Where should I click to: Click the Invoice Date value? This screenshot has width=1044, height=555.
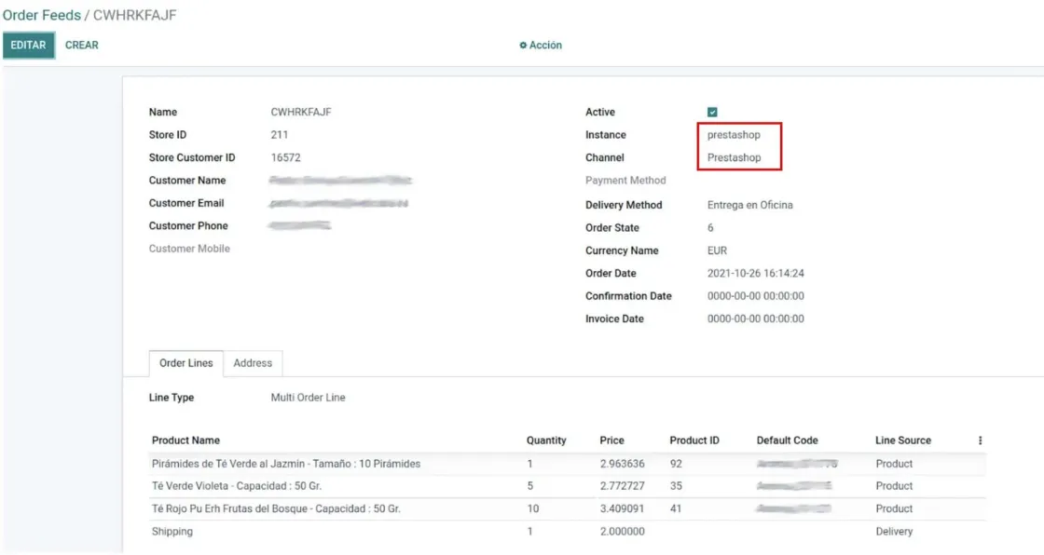756,318
